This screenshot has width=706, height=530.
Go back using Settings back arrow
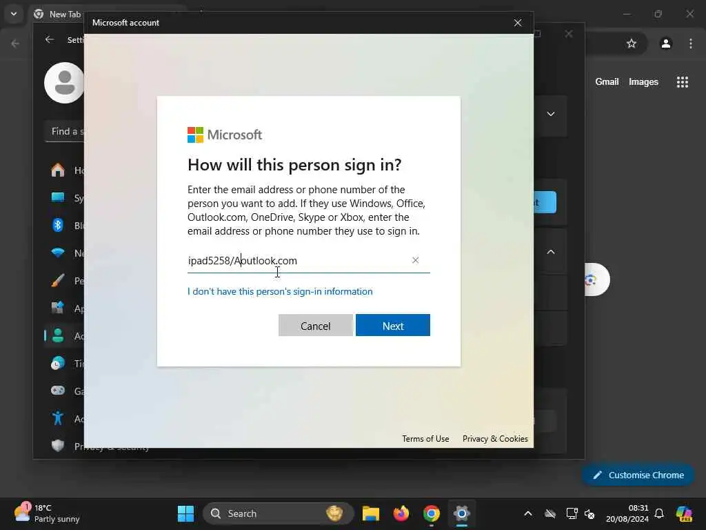coord(50,39)
